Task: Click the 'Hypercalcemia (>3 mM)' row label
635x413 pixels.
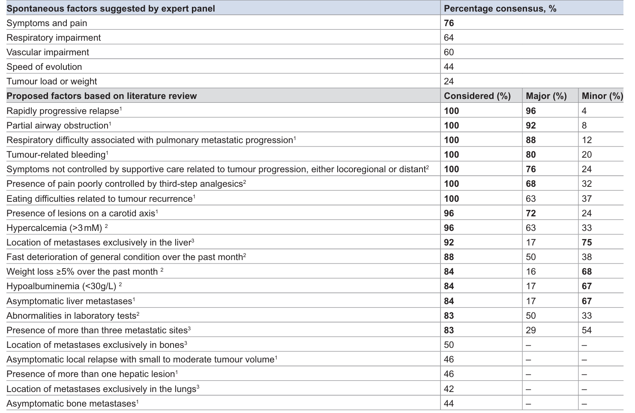Action: [x=54, y=228]
